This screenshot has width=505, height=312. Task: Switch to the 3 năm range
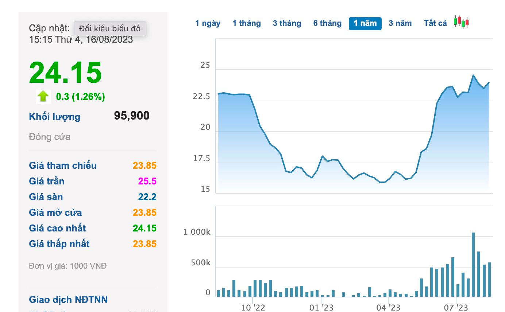pyautogui.click(x=400, y=23)
